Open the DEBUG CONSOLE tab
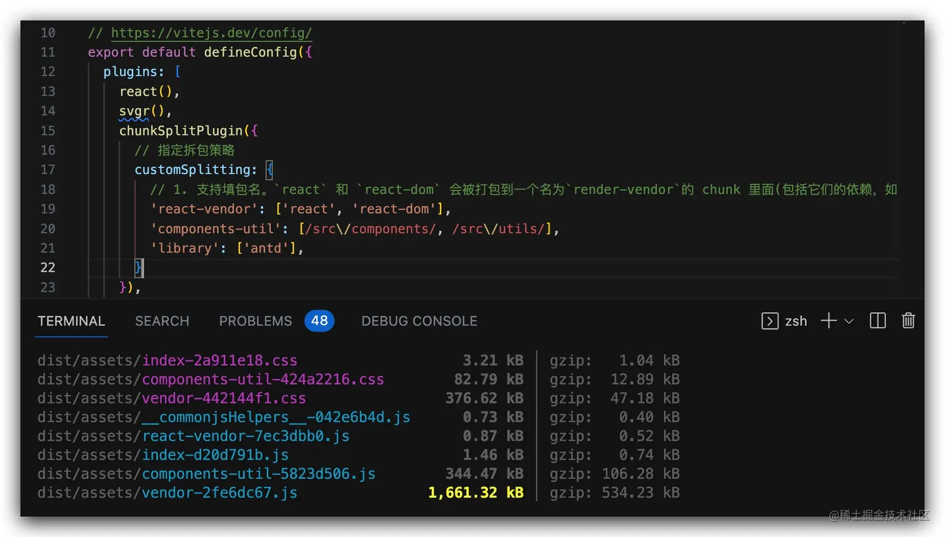945x537 pixels. pyautogui.click(x=419, y=320)
